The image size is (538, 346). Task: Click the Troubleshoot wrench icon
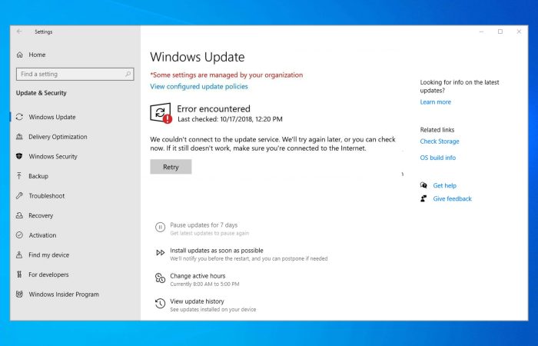19,195
